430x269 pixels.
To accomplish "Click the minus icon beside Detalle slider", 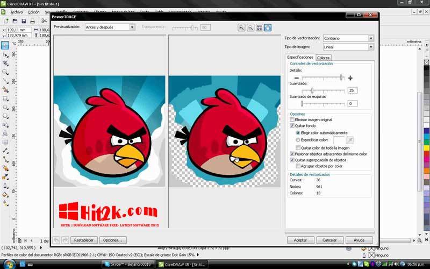I will pyautogui.click(x=297, y=78).
